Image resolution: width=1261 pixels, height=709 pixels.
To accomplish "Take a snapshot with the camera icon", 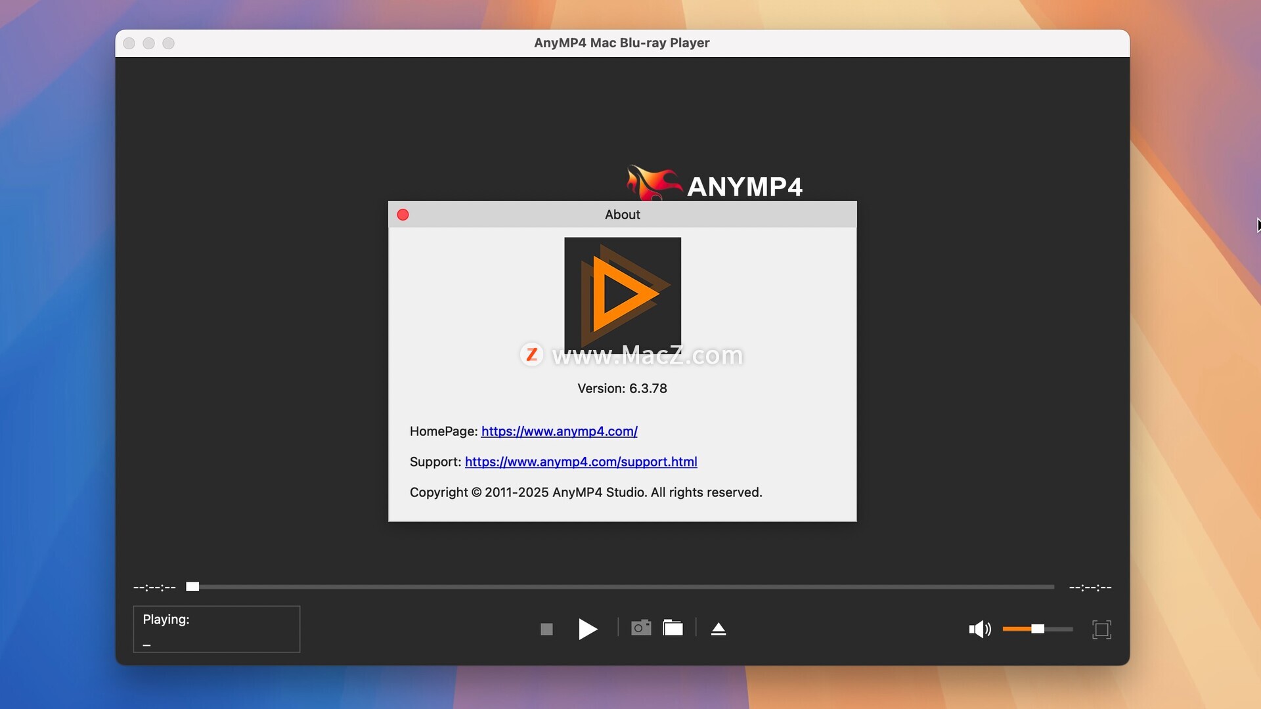I will coord(641,628).
